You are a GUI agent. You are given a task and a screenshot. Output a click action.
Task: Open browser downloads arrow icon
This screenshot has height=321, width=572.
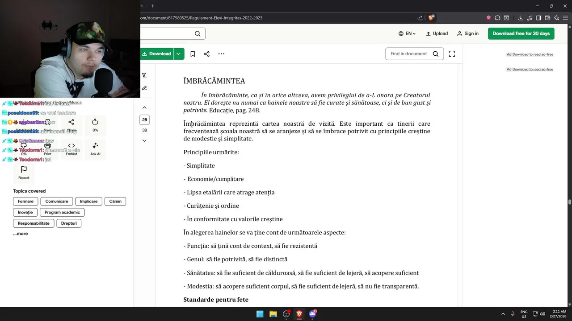[x=521, y=18]
